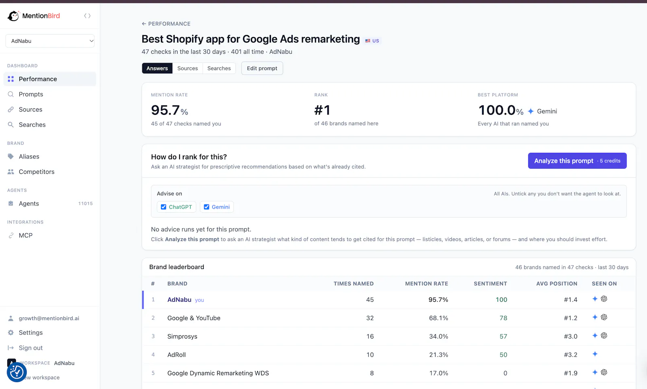647x389 pixels.
Task: Untick the ChatGPT checkbox
Action: click(164, 207)
